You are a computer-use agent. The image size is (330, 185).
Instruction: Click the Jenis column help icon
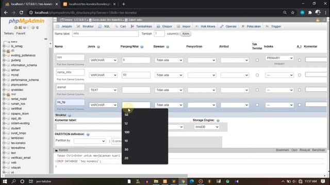98,47
